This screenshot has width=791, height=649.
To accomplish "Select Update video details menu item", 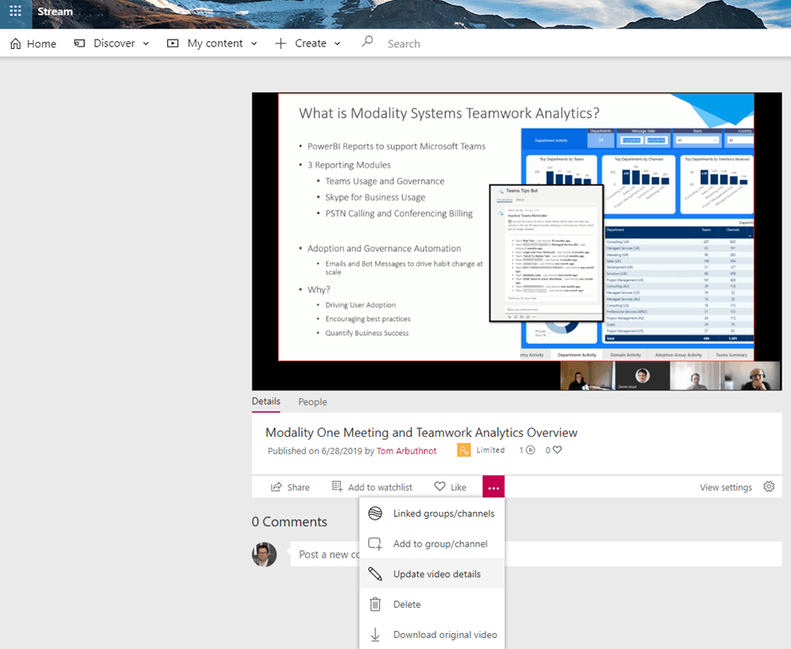I will 436,574.
